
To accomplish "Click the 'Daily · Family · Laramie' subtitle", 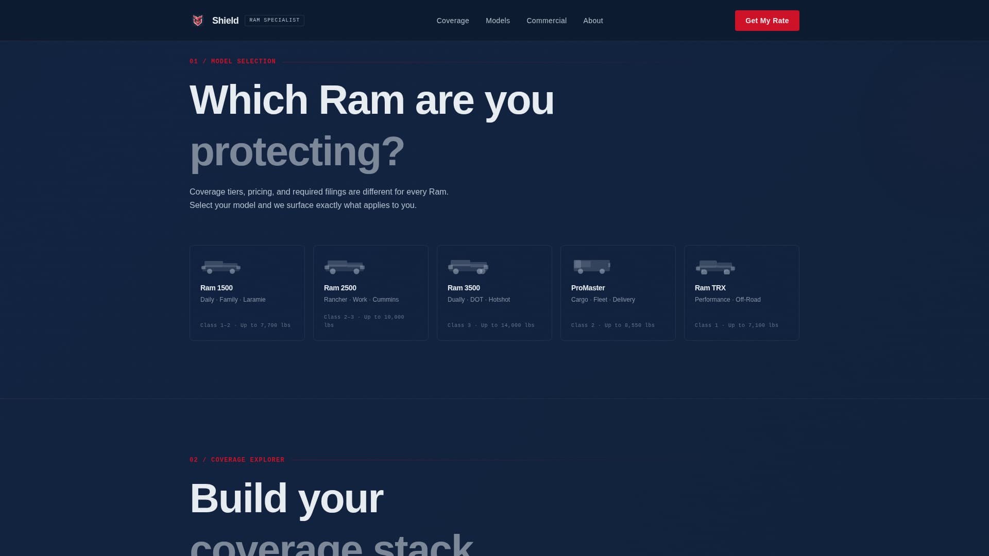I will click(x=233, y=300).
